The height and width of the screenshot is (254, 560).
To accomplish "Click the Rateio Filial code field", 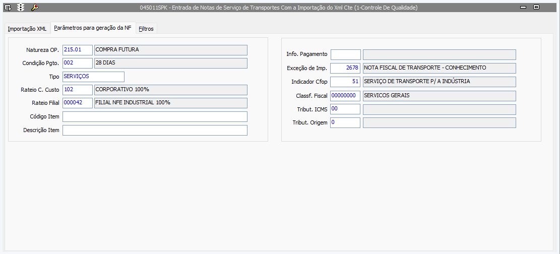I will pyautogui.click(x=78, y=103).
